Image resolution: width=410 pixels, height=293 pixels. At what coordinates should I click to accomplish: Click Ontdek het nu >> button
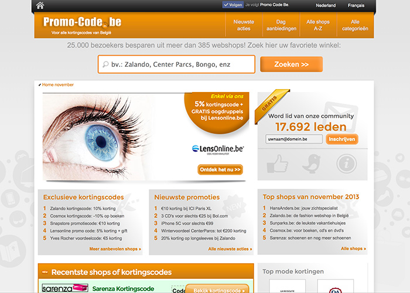tap(220, 169)
